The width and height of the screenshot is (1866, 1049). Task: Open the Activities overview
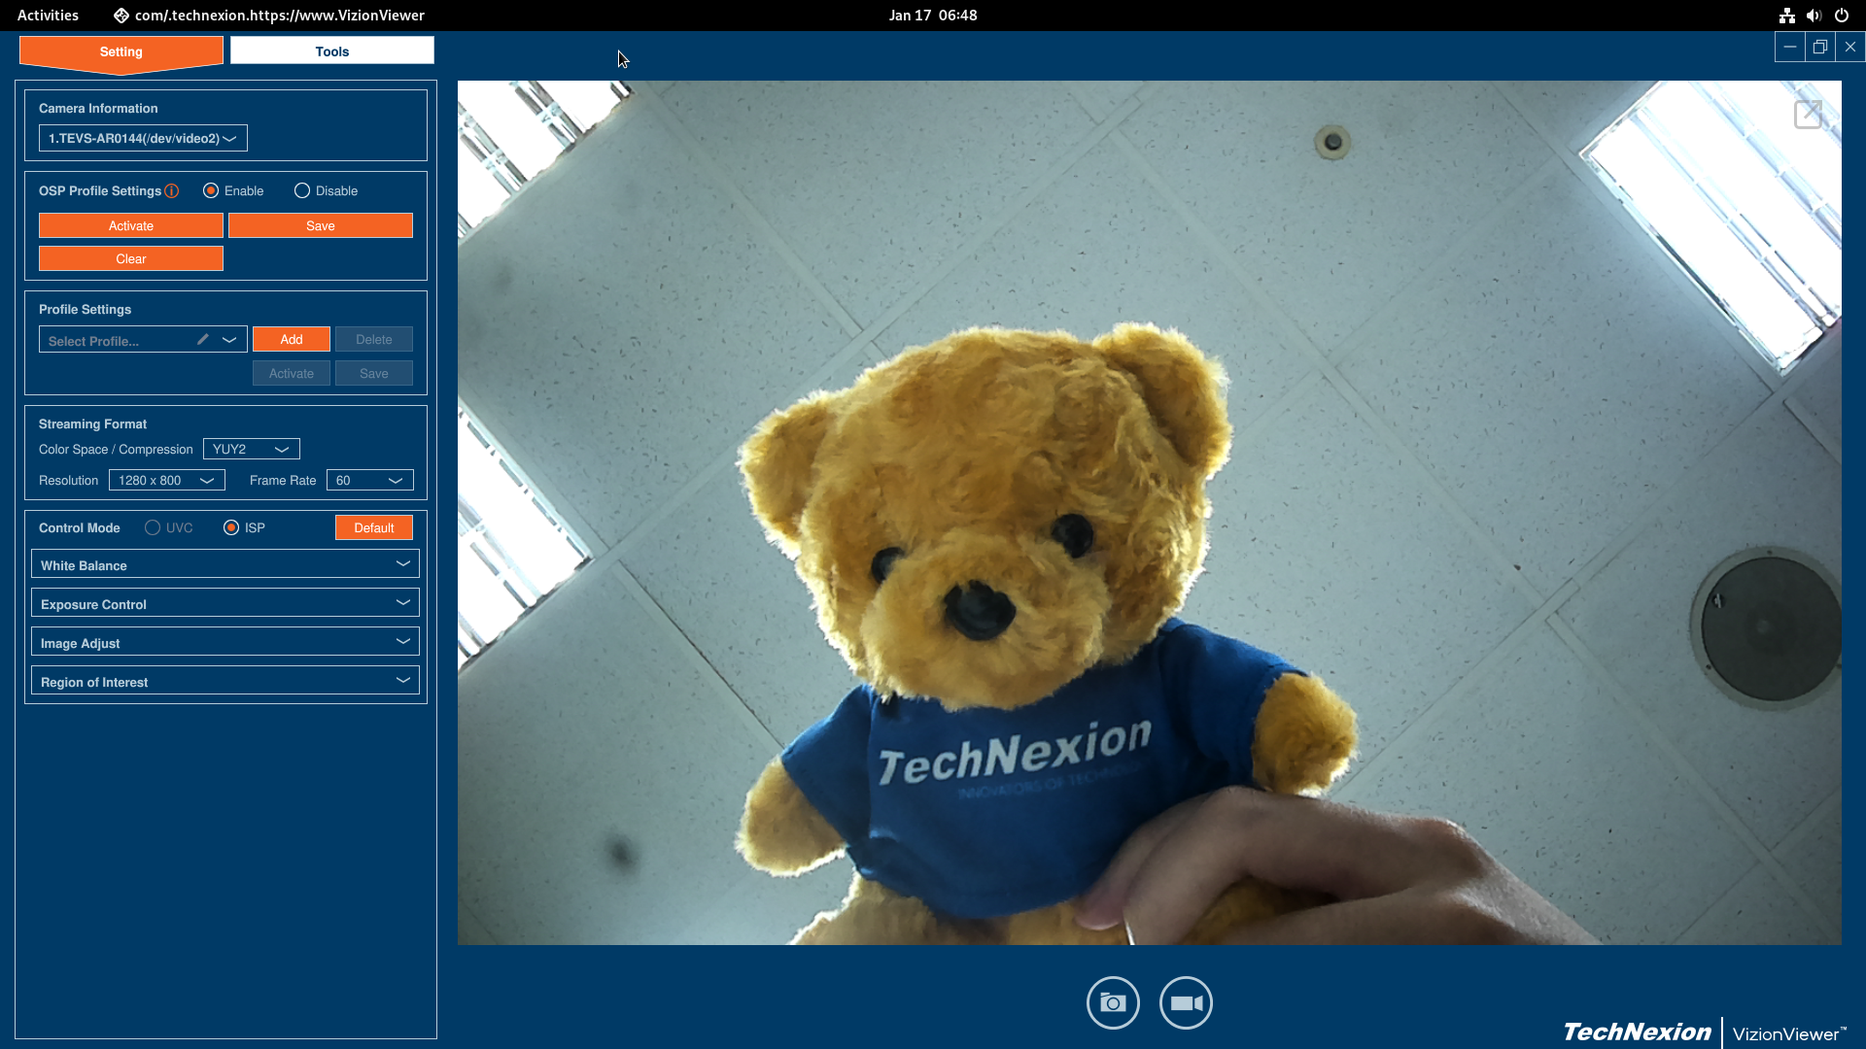(x=48, y=16)
